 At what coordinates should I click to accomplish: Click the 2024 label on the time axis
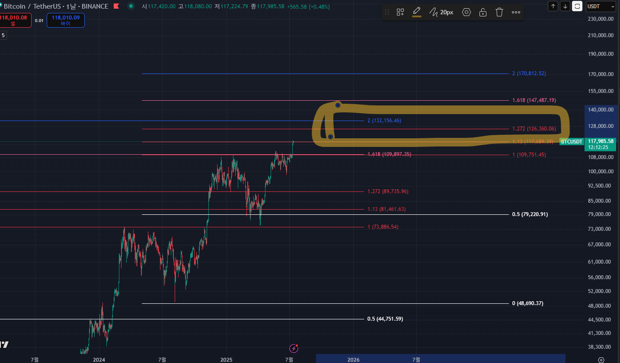pyautogui.click(x=99, y=360)
